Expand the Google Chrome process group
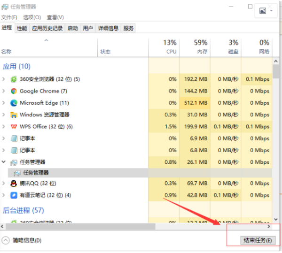 [x=4, y=91]
